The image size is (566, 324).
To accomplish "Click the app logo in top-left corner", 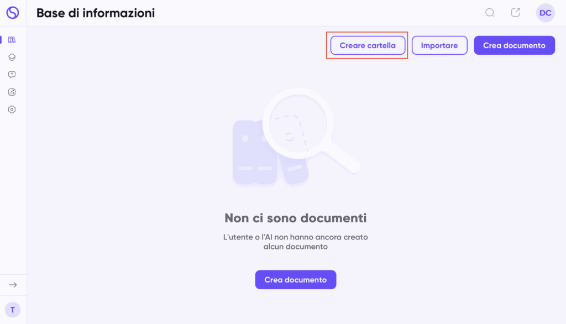I will pos(13,13).
